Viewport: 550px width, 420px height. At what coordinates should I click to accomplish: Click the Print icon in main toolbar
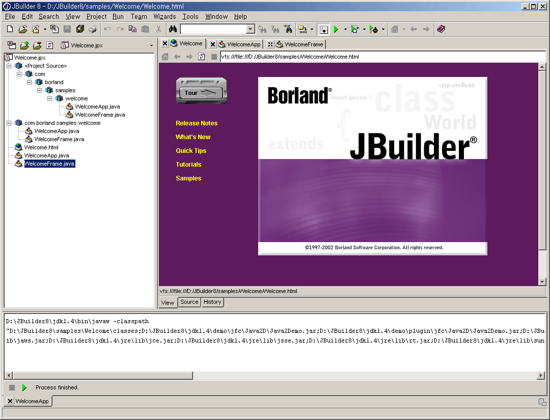[x=93, y=30]
